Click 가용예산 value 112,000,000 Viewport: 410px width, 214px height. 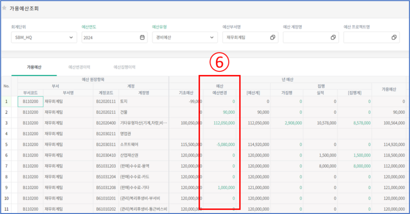point(394,166)
